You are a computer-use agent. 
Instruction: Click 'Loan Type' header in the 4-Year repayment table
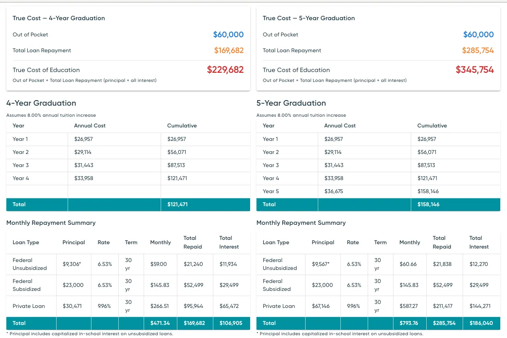pos(26,243)
